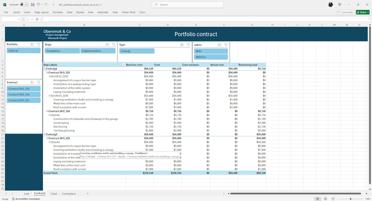Open the Formulas ribbon tab

point(58,12)
